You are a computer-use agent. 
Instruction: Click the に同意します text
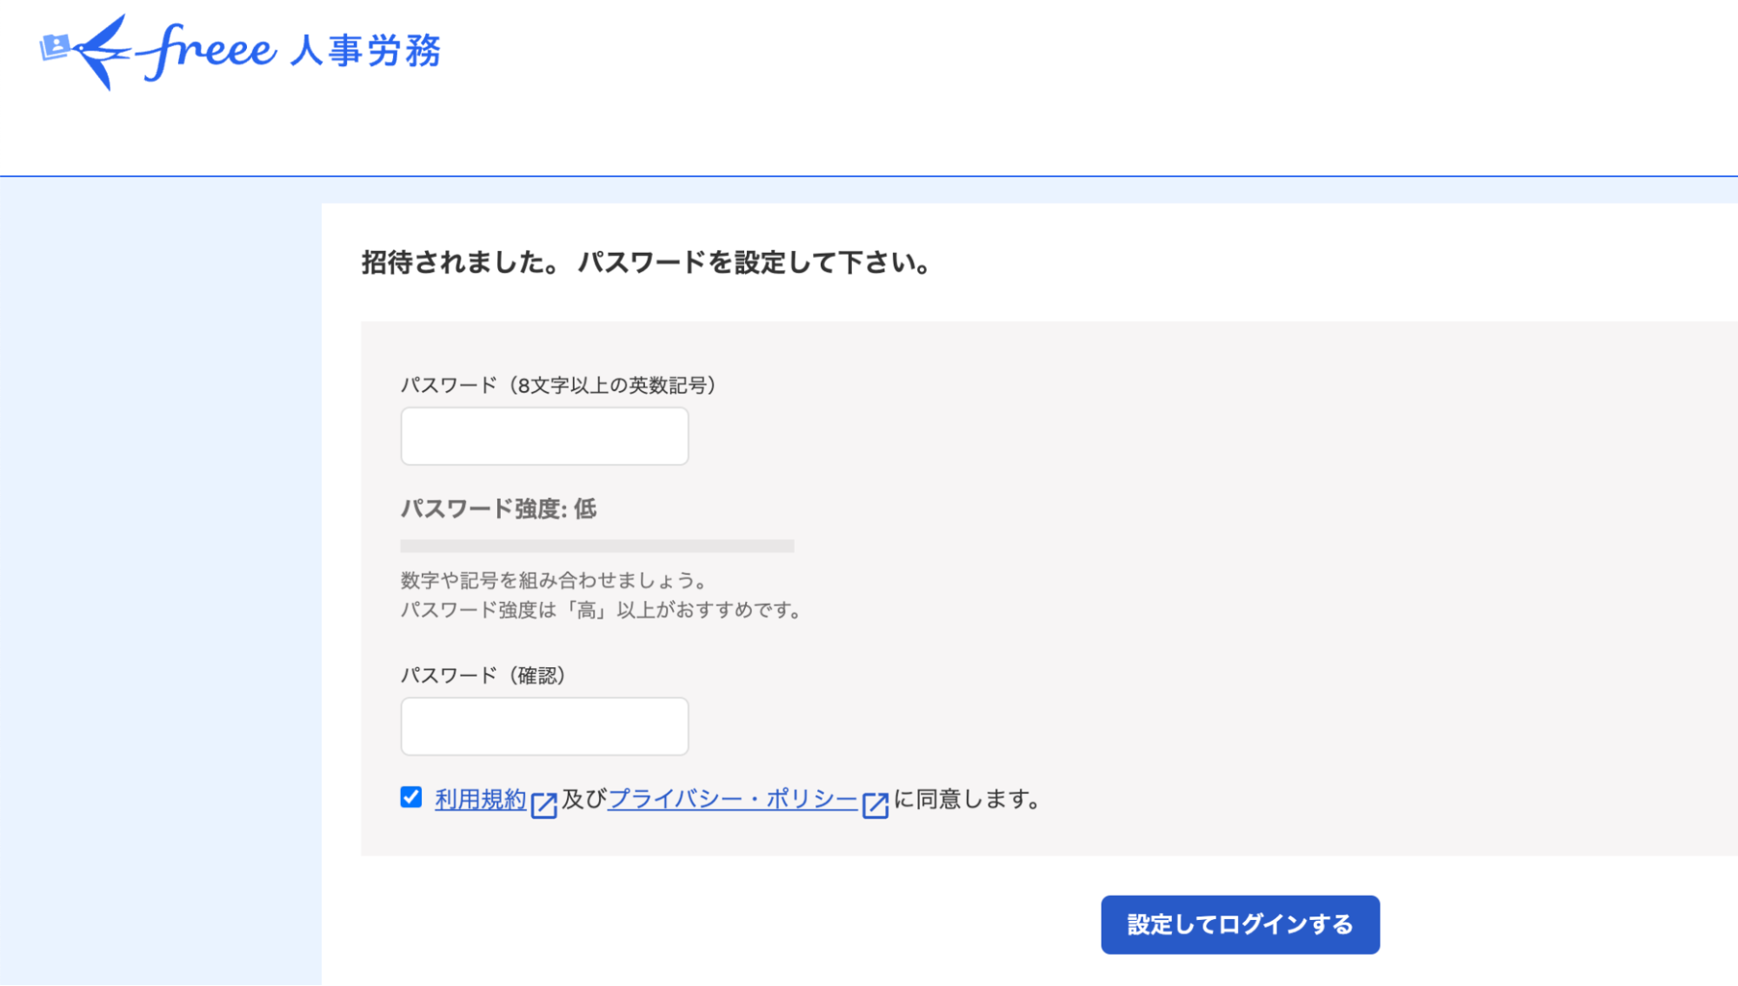click(967, 799)
